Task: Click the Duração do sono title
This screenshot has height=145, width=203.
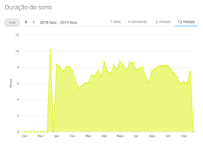Action: 28,7
